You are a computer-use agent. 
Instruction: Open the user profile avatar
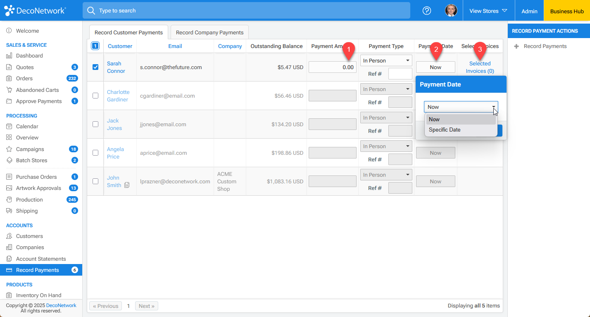pos(451,11)
